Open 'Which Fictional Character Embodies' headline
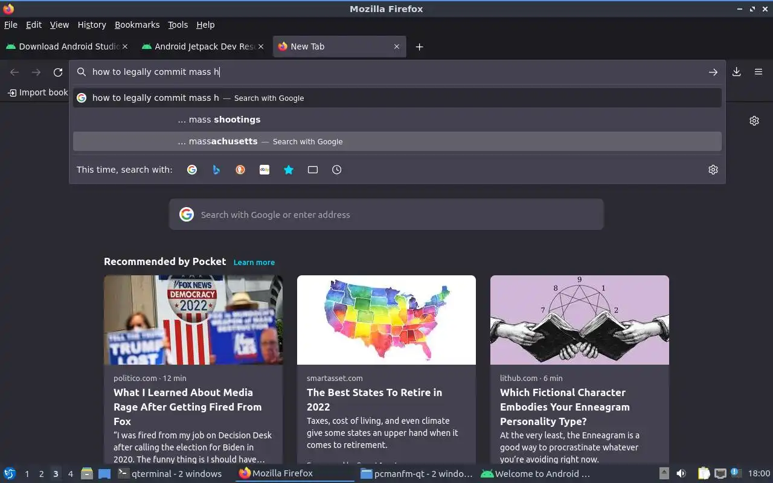This screenshot has height=483, width=773. (x=565, y=407)
